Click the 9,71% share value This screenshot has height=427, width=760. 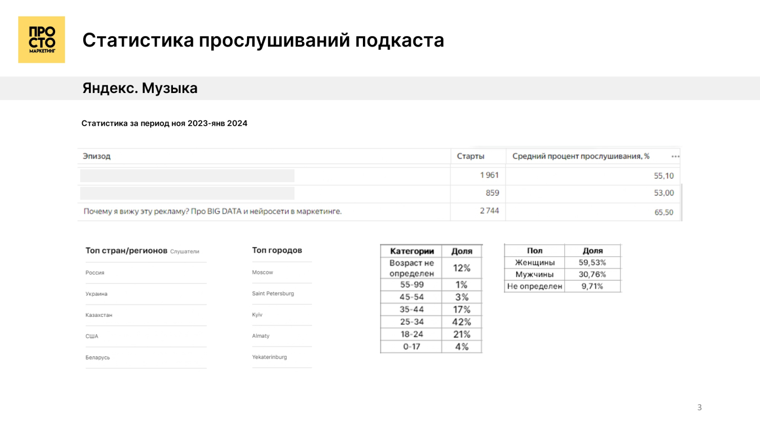click(592, 286)
